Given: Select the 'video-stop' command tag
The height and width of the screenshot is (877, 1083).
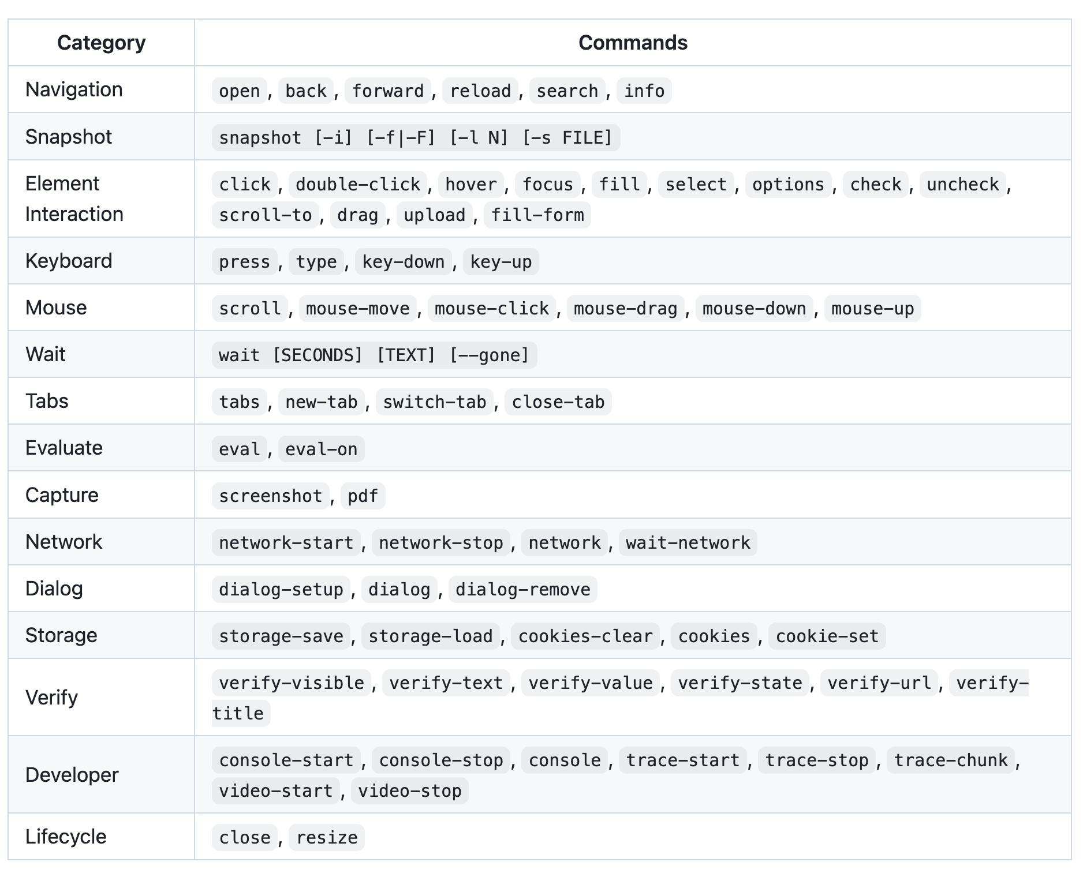Looking at the screenshot, I should coord(409,790).
